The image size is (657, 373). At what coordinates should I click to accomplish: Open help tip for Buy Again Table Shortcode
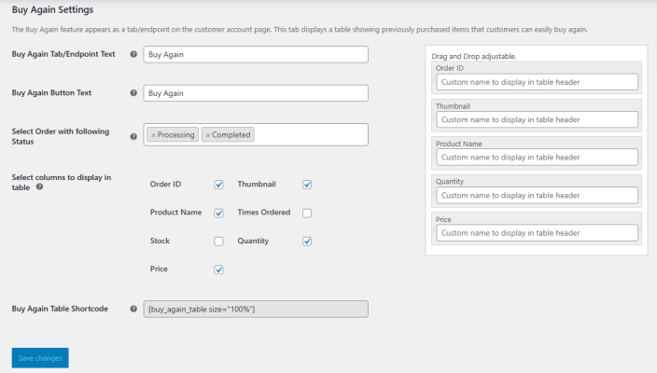click(133, 309)
